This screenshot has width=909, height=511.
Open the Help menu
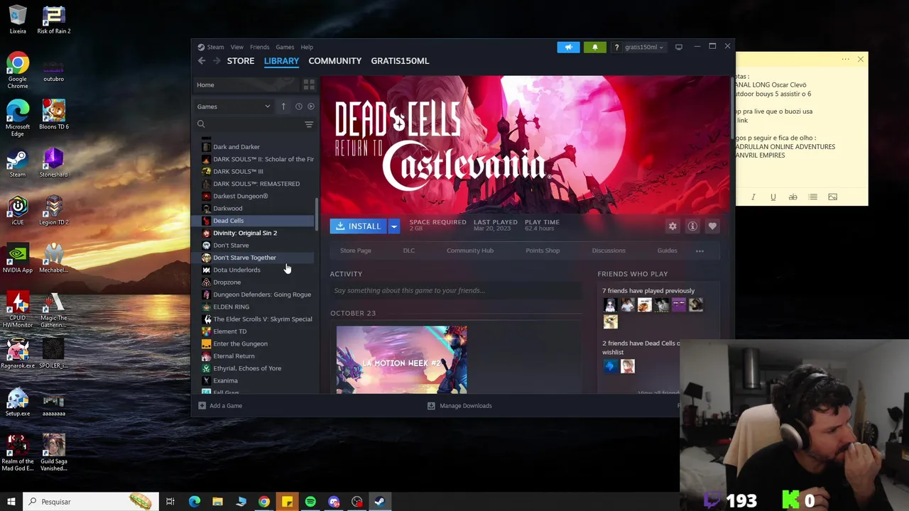[307, 47]
